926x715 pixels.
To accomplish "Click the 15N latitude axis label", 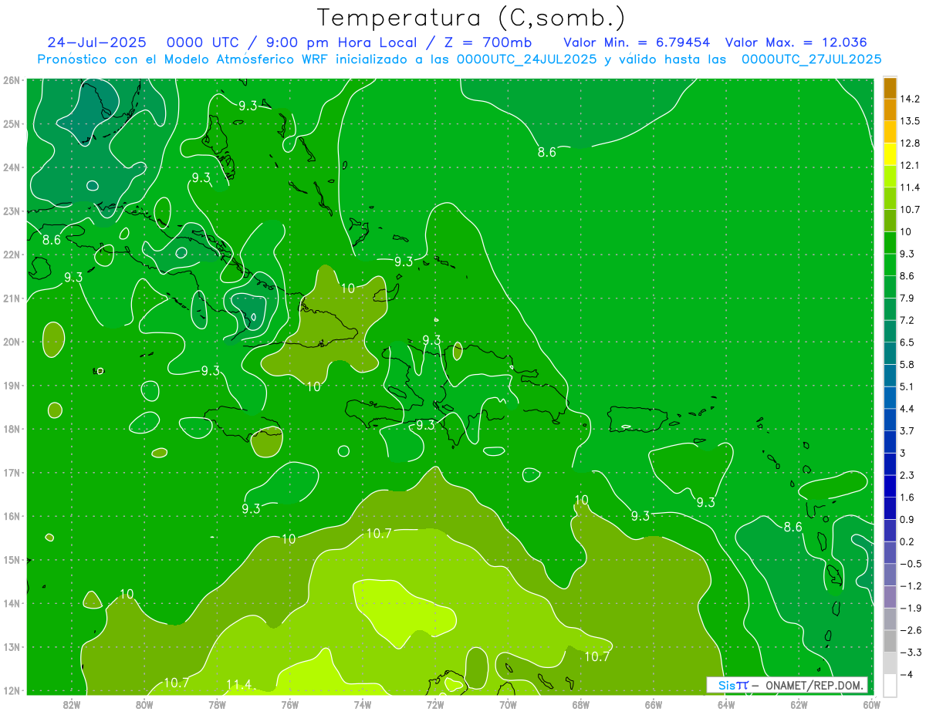I will click(11, 560).
